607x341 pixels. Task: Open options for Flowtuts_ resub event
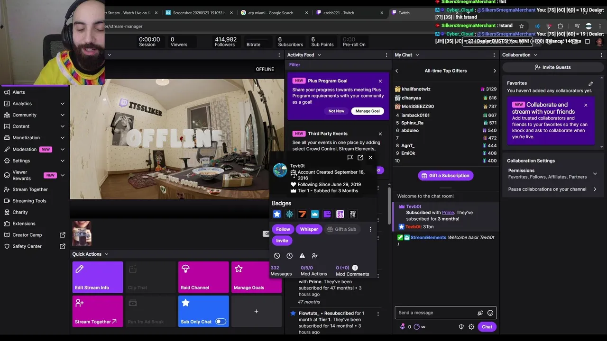pyautogui.click(x=378, y=314)
